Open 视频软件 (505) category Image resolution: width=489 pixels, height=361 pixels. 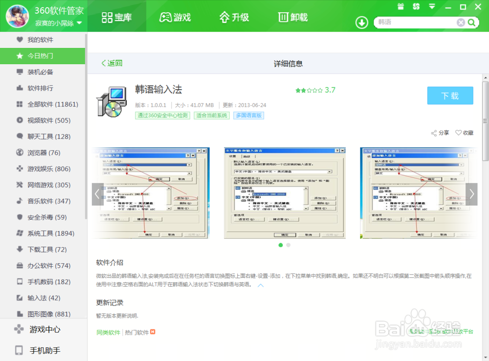(x=43, y=120)
